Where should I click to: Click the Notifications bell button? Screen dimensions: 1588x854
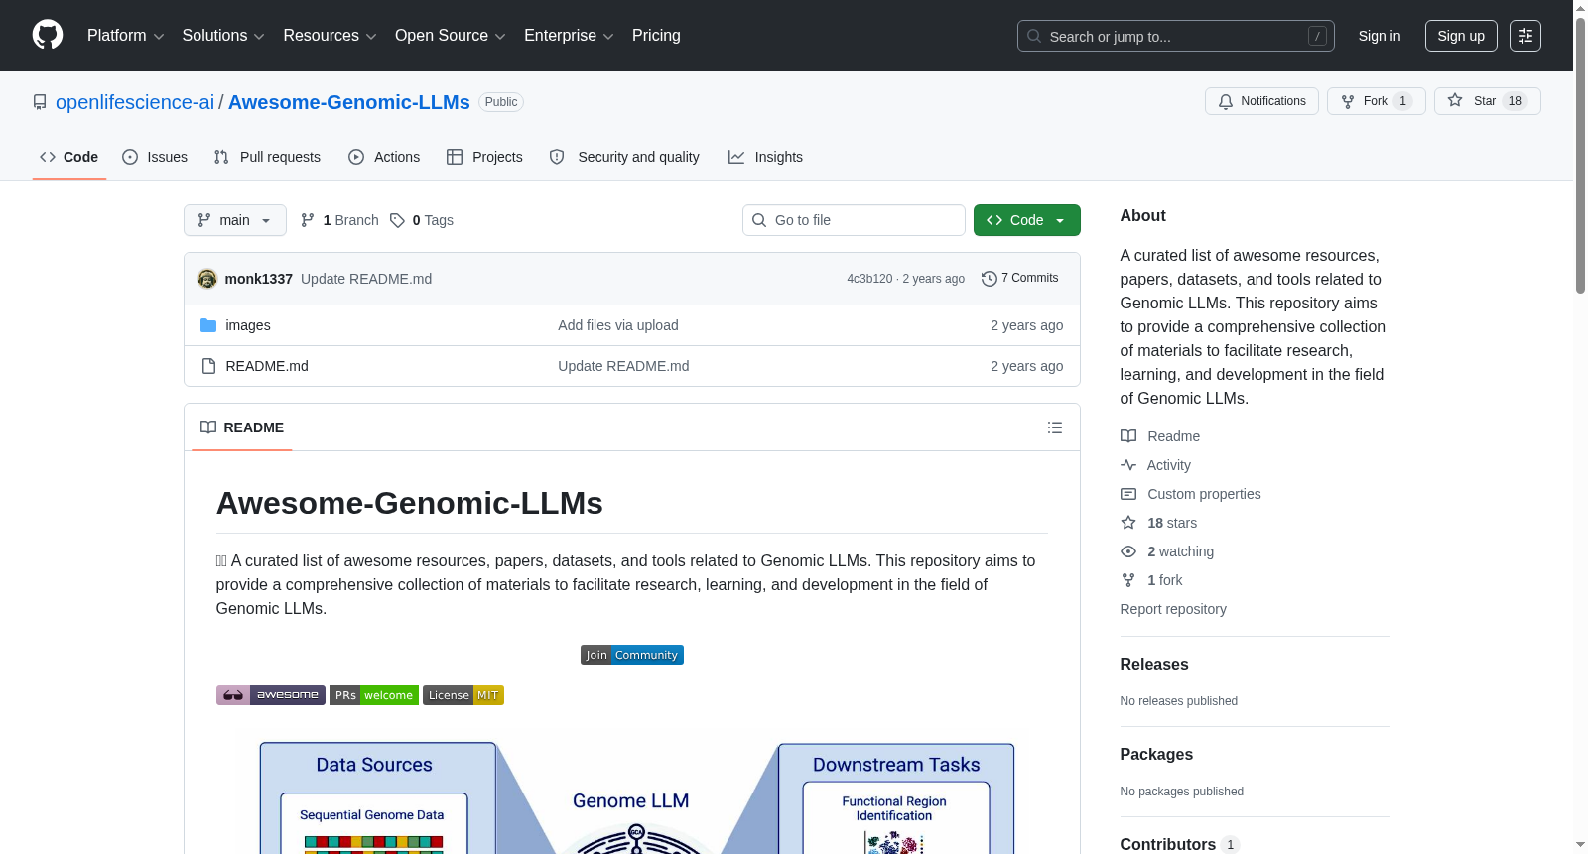[1261, 101]
